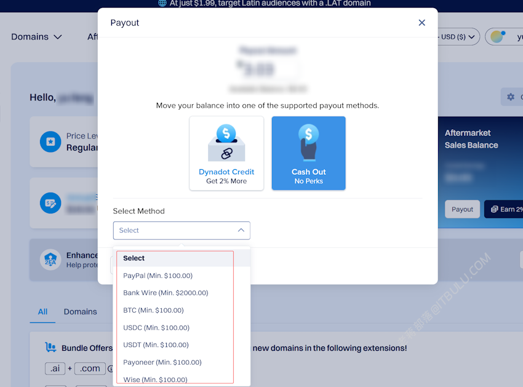Click the Aftermarket Sales Balance heading
Screen dimensions: 523x387
(471, 139)
